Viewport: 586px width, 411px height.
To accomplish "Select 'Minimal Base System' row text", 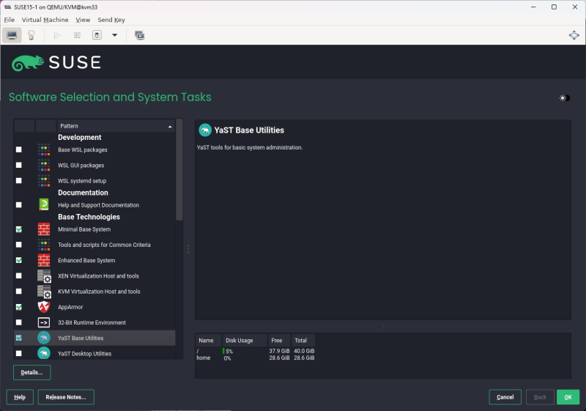I will 84,229.
